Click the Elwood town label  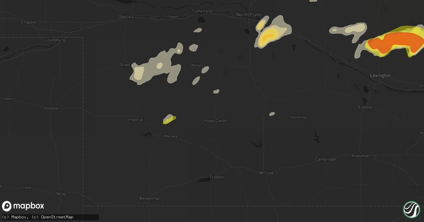pos(365,107)
